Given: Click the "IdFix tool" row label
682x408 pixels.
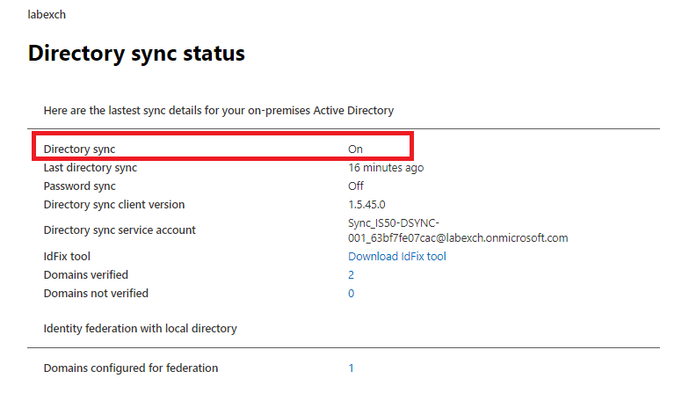Looking at the screenshot, I should tap(67, 257).
